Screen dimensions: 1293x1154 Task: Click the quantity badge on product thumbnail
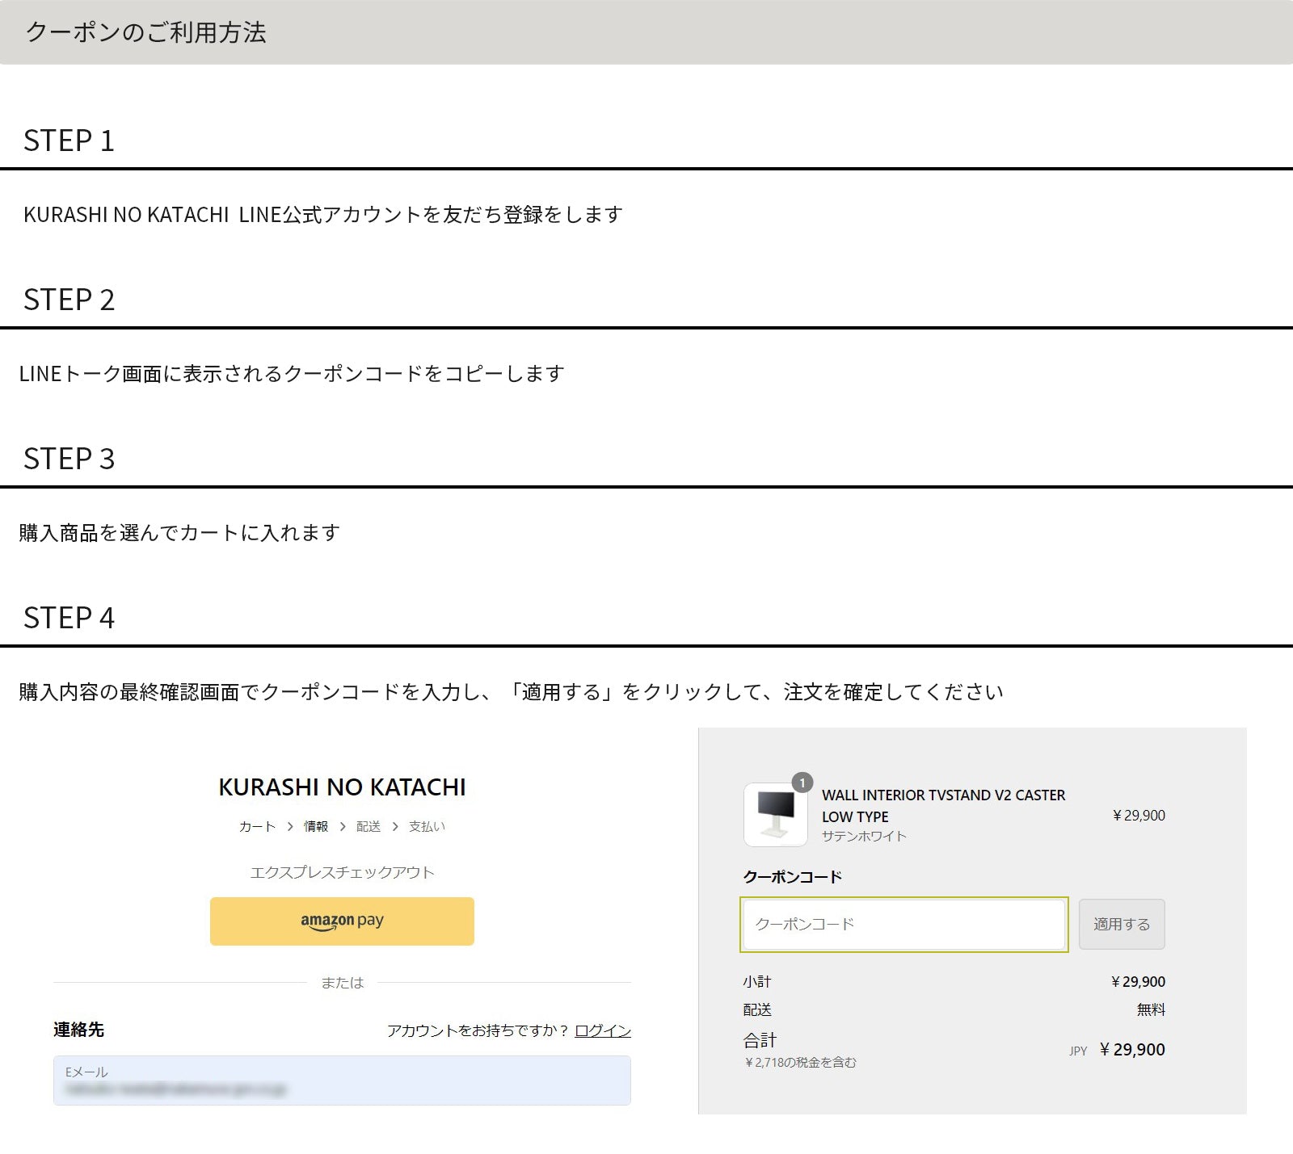click(x=802, y=783)
